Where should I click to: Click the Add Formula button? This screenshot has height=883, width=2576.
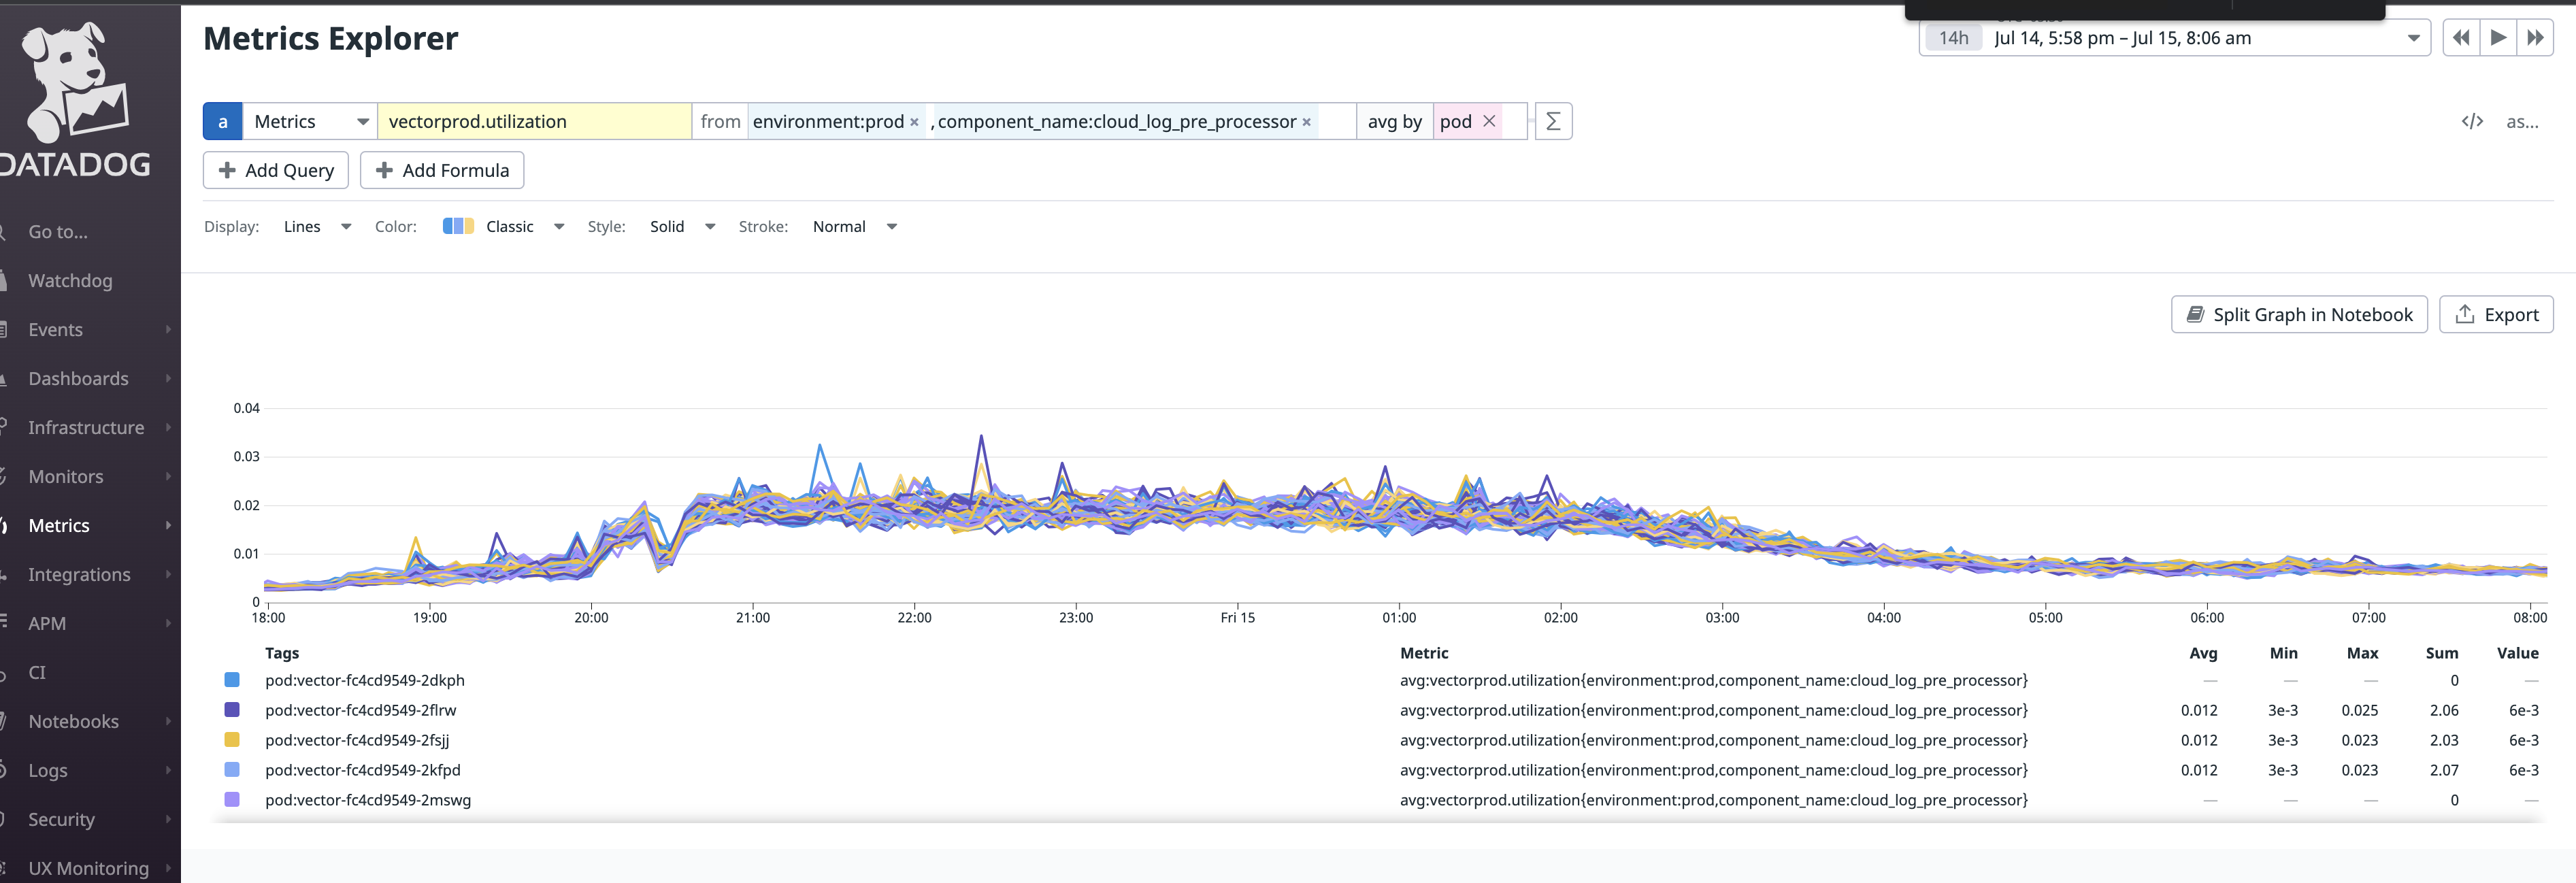coord(442,170)
